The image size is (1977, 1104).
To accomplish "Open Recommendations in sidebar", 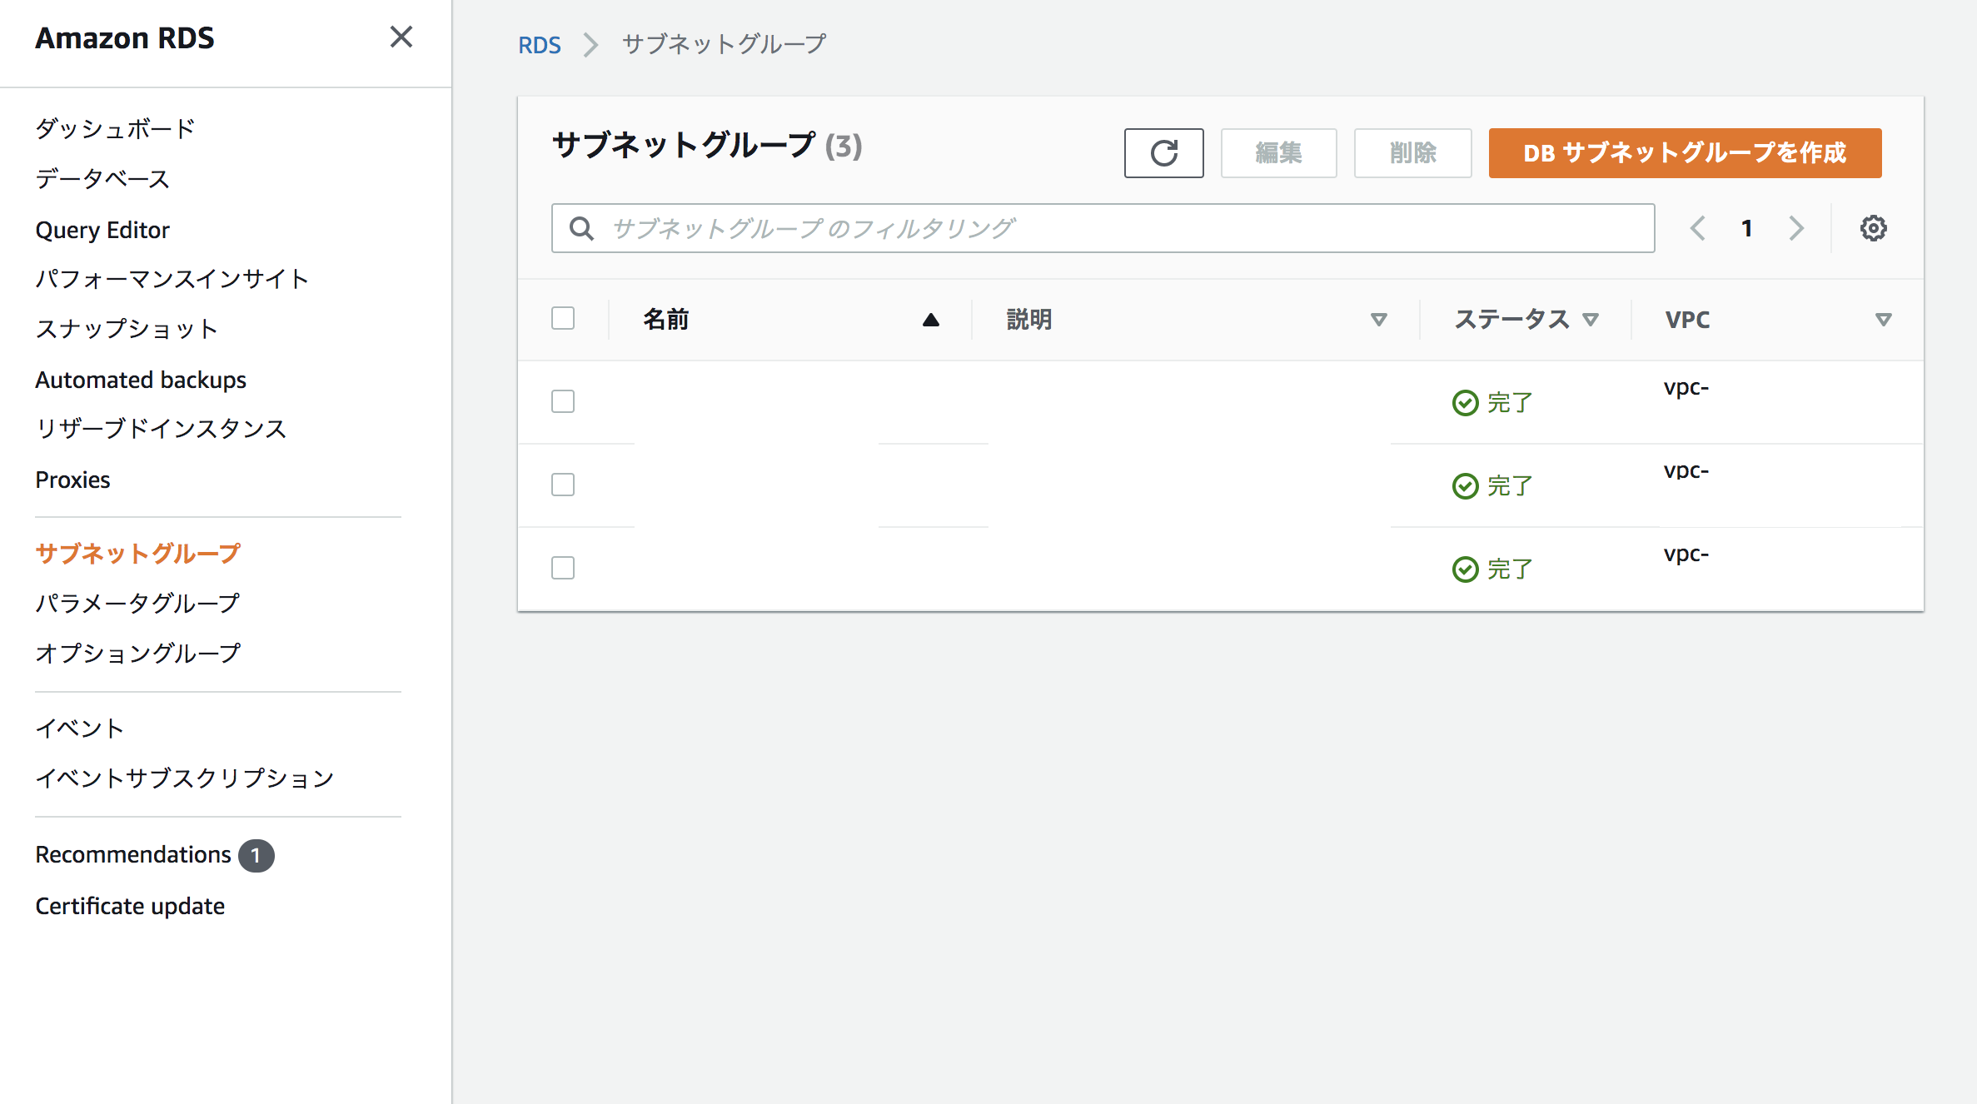I will click(x=133, y=855).
